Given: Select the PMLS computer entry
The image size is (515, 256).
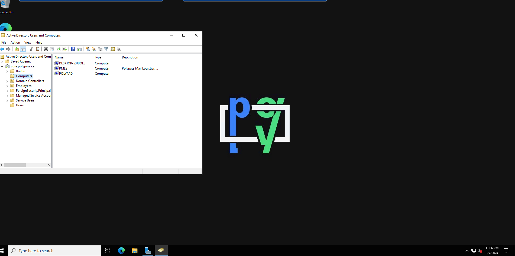Looking at the screenshot, I should [63, 68].
